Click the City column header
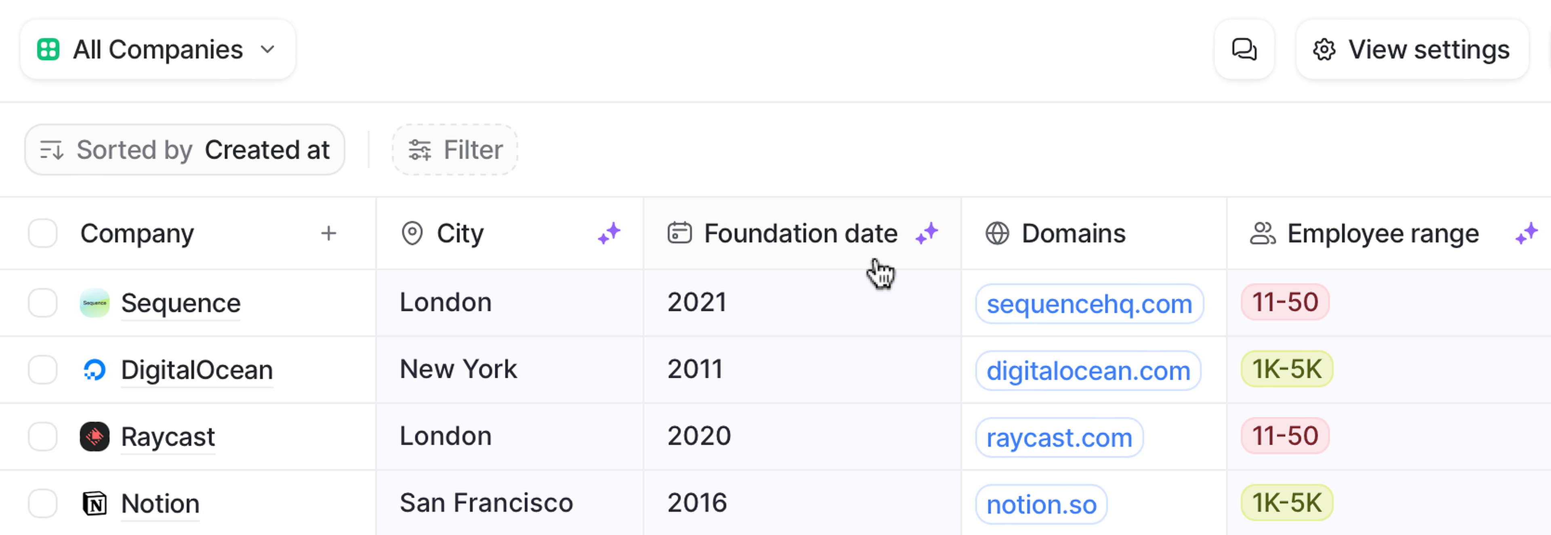This screenshot has height=535, width=1551. click(460, 233)
